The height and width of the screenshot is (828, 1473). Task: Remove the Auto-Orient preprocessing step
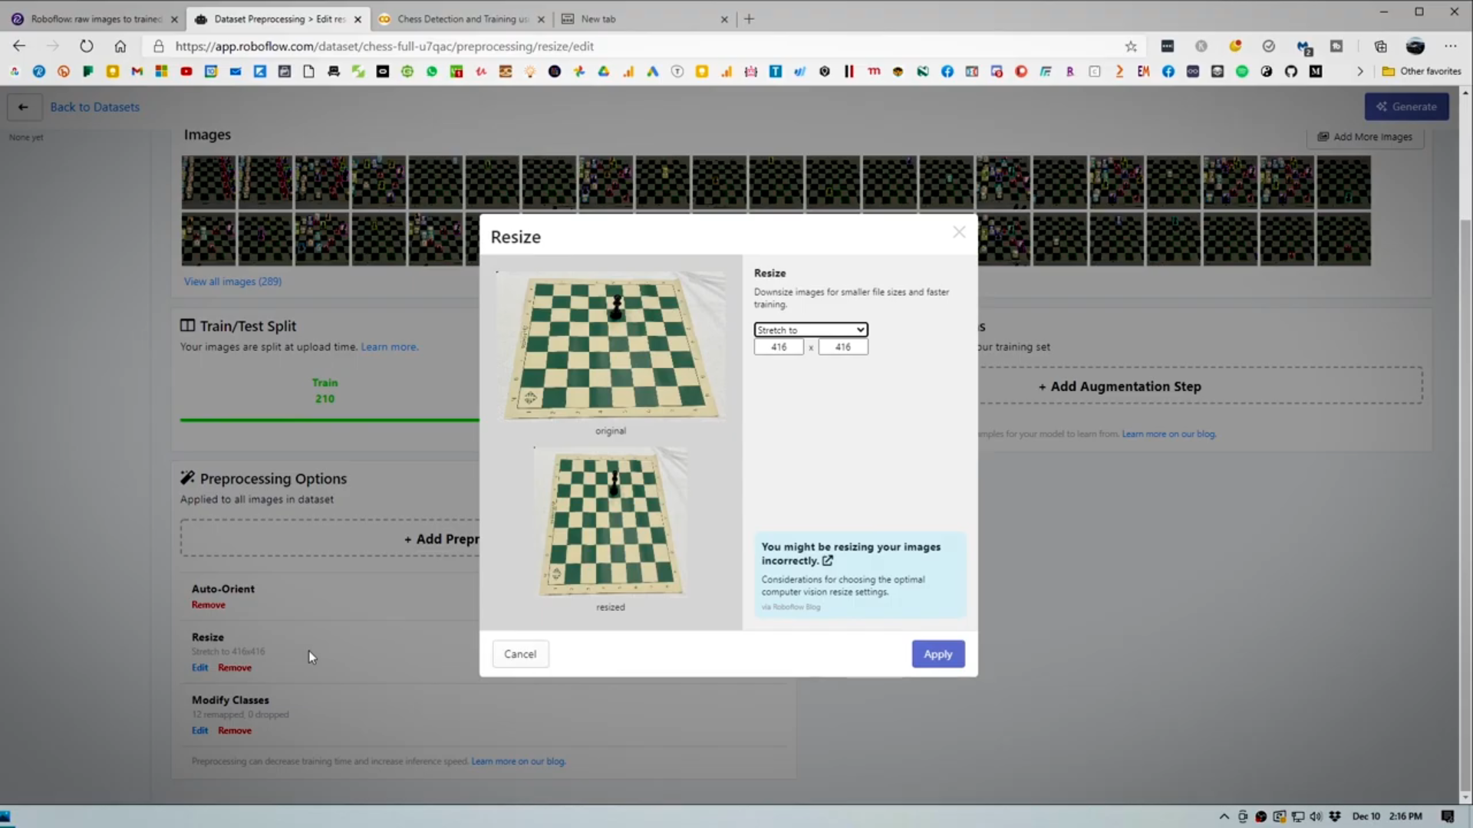(x=208, y=605)
